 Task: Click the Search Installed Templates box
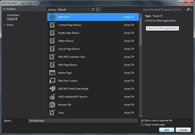click(164, 9)
